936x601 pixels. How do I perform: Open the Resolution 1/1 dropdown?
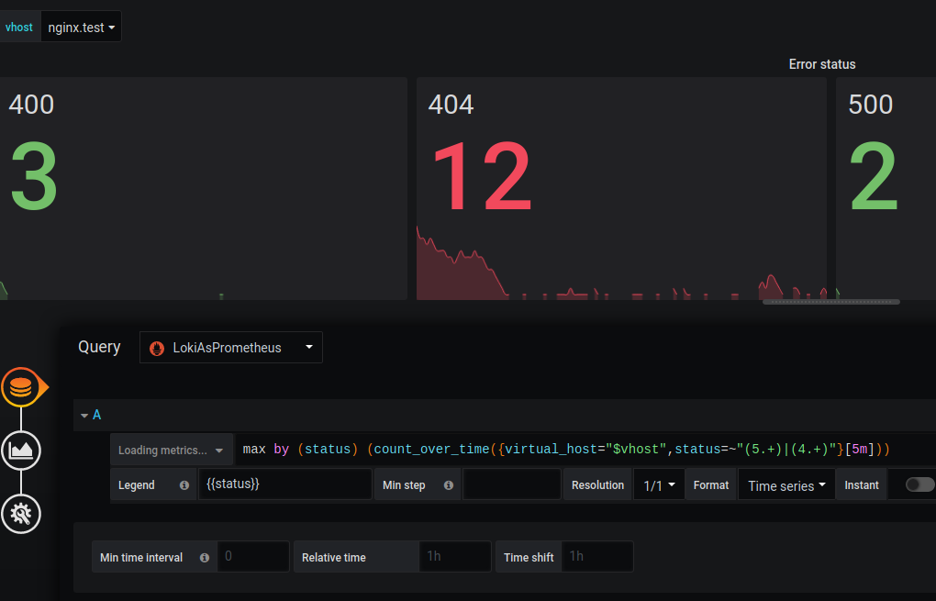pyautogui.click(x=659, y=485)
